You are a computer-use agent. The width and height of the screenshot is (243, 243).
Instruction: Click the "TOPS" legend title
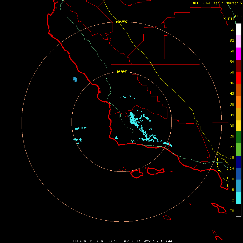click(x=237, y=16)
